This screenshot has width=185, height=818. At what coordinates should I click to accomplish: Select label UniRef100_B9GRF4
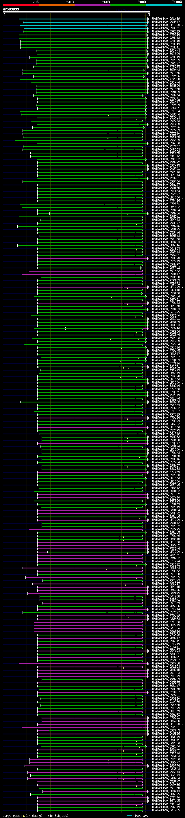click(x=166, y=765)
